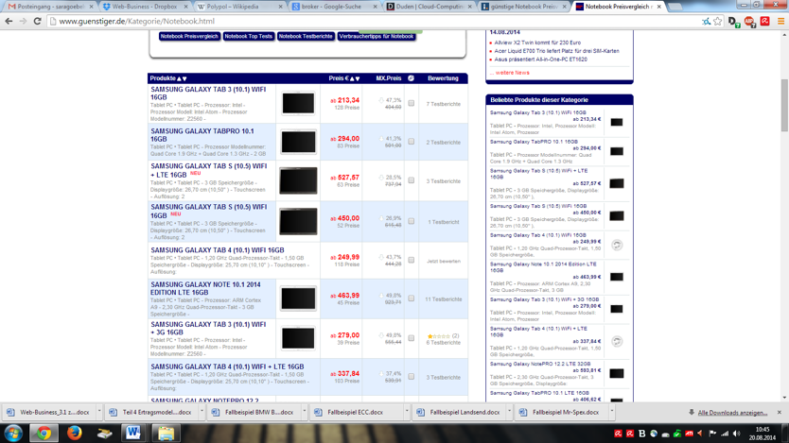The height and width of the screenshot is (443, 789).
Task: Bookmark this page with the star icon
Action: pyautogui.click(x=718, y=21)
